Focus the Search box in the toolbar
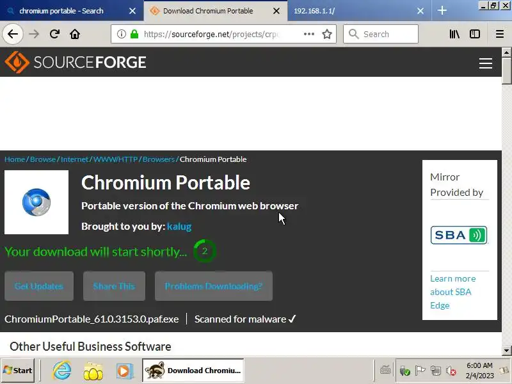Image resolution: width=512 pixels, height=384 pixels. coord(381,34)
